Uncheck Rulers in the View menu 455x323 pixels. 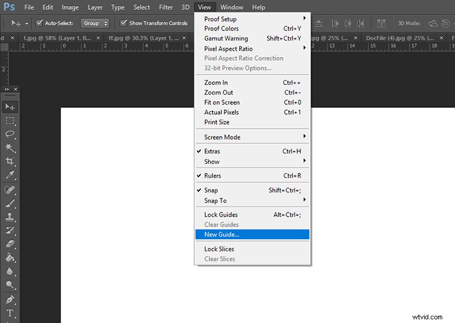[252, 175]
